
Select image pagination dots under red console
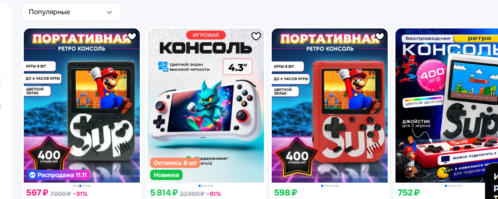(x=330, y=186)
